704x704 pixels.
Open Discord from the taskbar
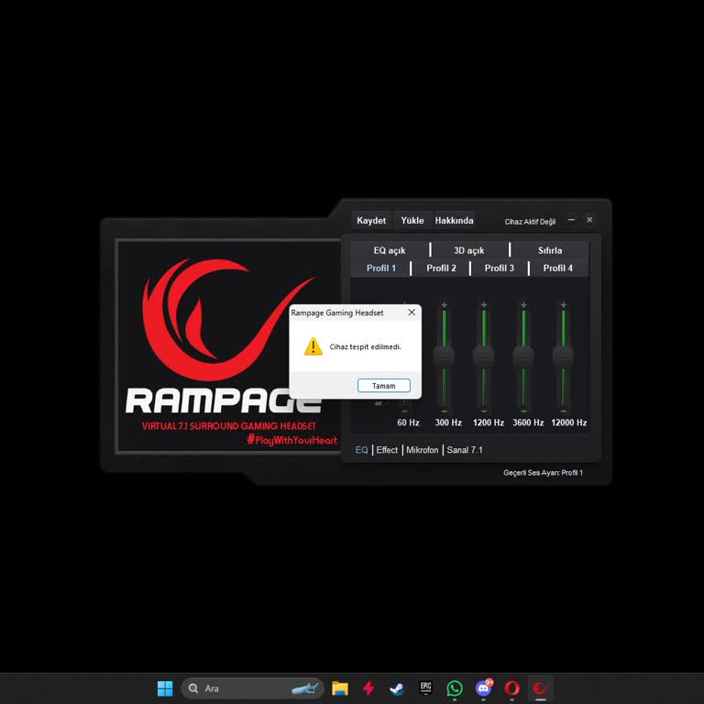[483, 687]
